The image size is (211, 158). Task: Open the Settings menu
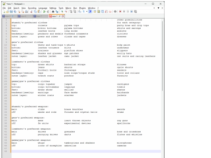click(x=53, y=8)
